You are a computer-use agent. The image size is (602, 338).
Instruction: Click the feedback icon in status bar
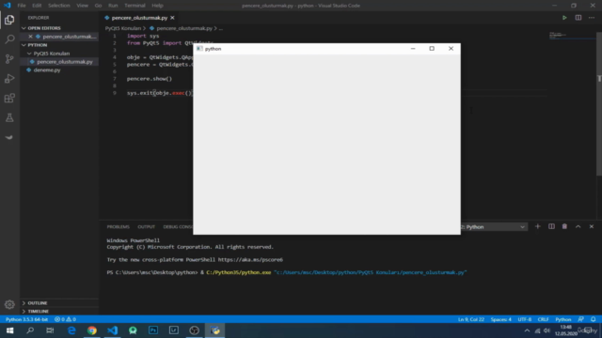pyautogui.click(x=581, y=319)
